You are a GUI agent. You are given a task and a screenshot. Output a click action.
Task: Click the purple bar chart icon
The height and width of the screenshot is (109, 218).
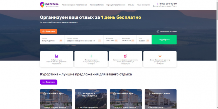pos(57,56)
